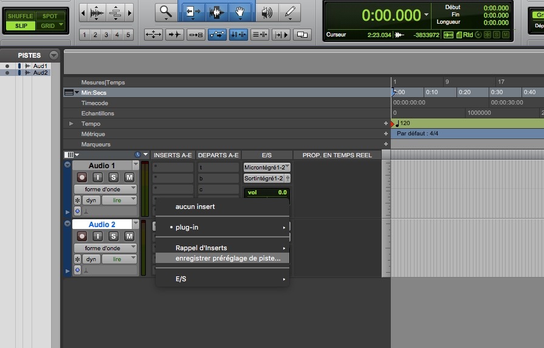Viewport: 544px width, 348px height.
Task: Expand the Tempo ruler triangle
Action: 71,123
